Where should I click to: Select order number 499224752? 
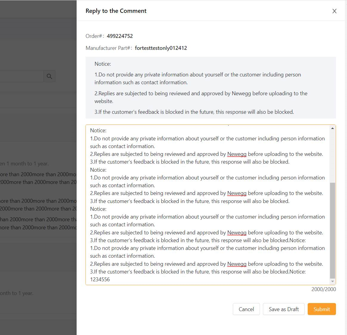coord(120,36)
